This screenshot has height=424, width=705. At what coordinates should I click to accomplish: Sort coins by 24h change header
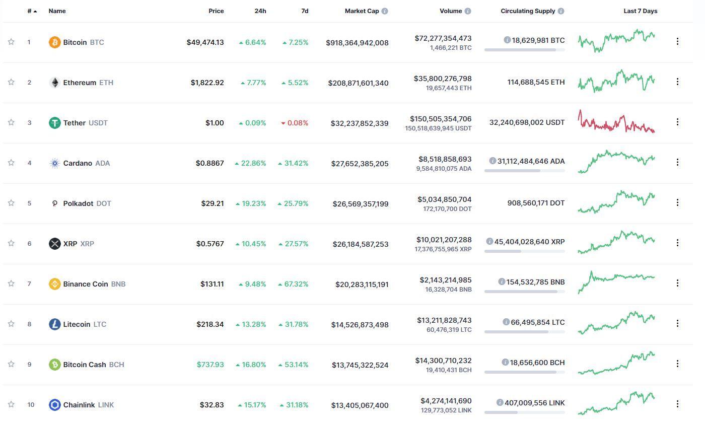tap(260, 11)
